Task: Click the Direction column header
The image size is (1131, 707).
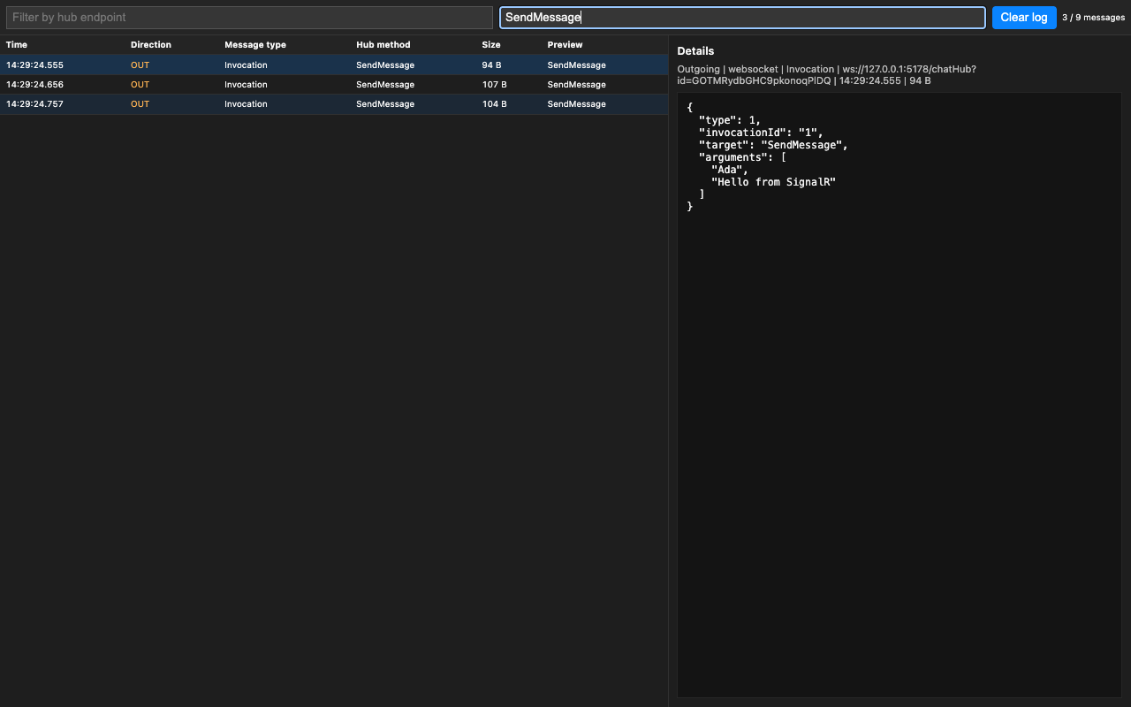Action: (x=151, y=45)
